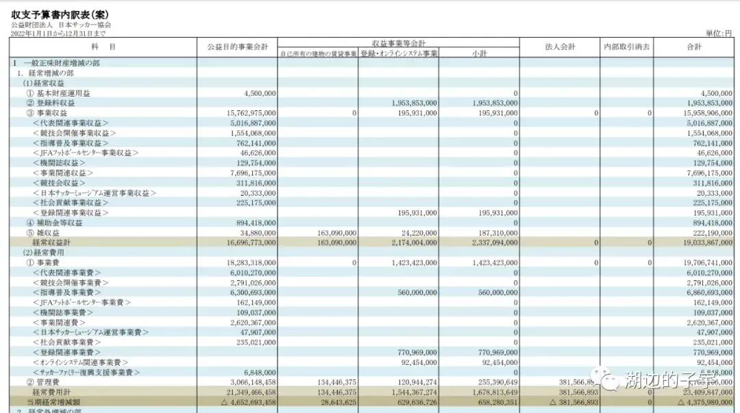Click the 単位:円 unit label
This screenshot has width=740, height=413.
tap(719, 33)
